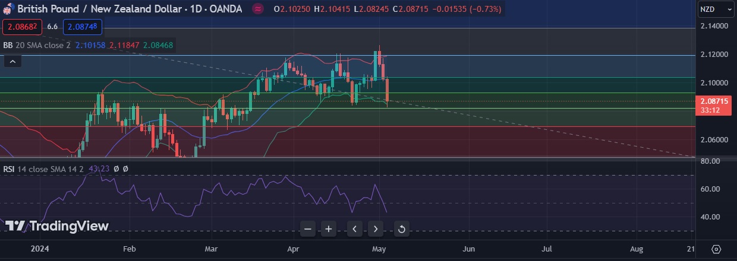Screen dimensions: 737x261
Task: Click the 2.10000 price axis label
Action: (714, 83)
